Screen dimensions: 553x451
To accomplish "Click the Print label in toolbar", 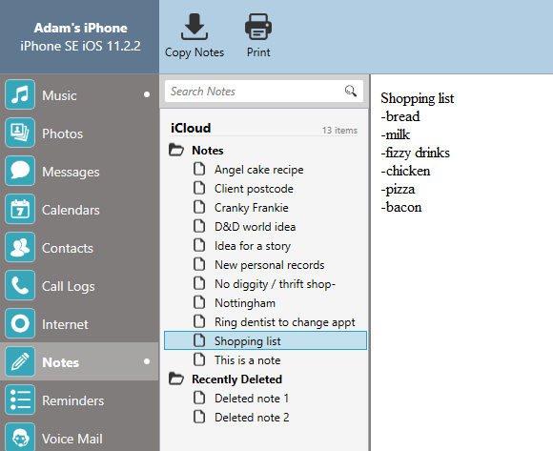I will click(x=258, y=52).
